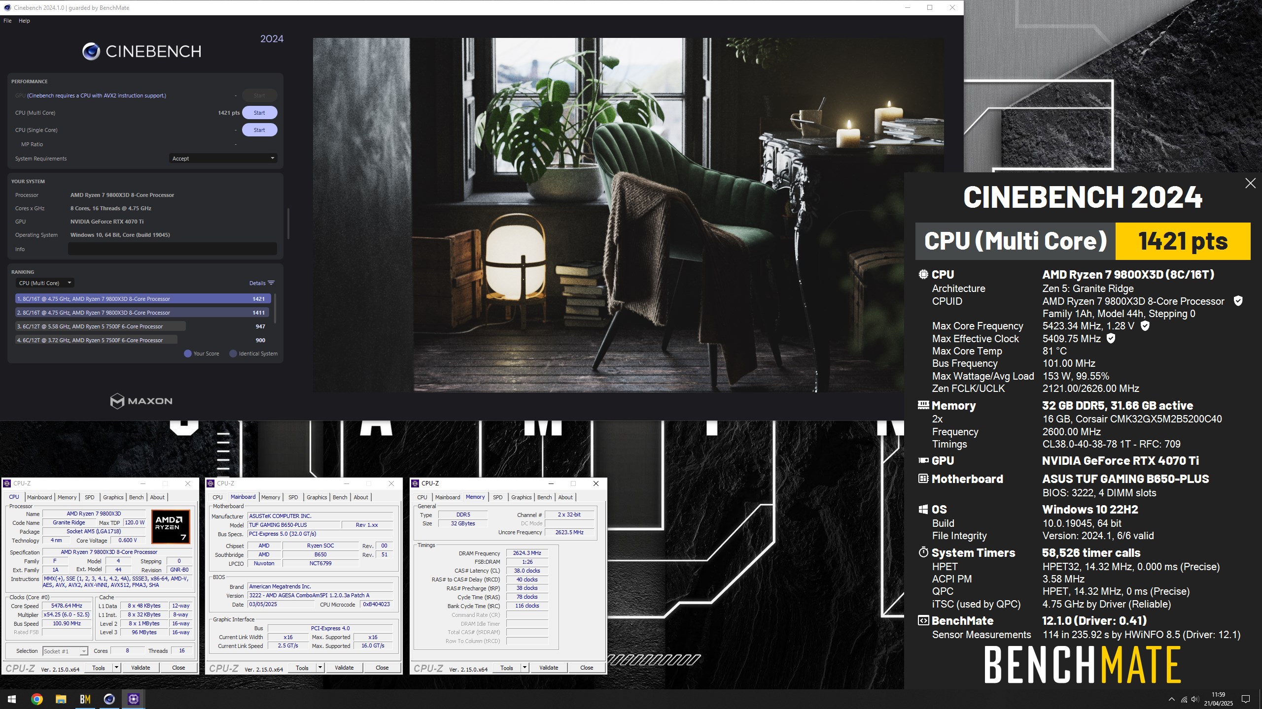Open About tab in first CPU-Z window

(x=157, y=497)
